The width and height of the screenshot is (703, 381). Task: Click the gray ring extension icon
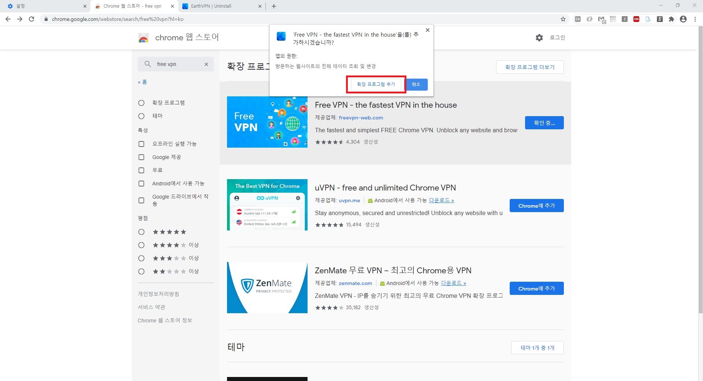[x=589, y=19]
